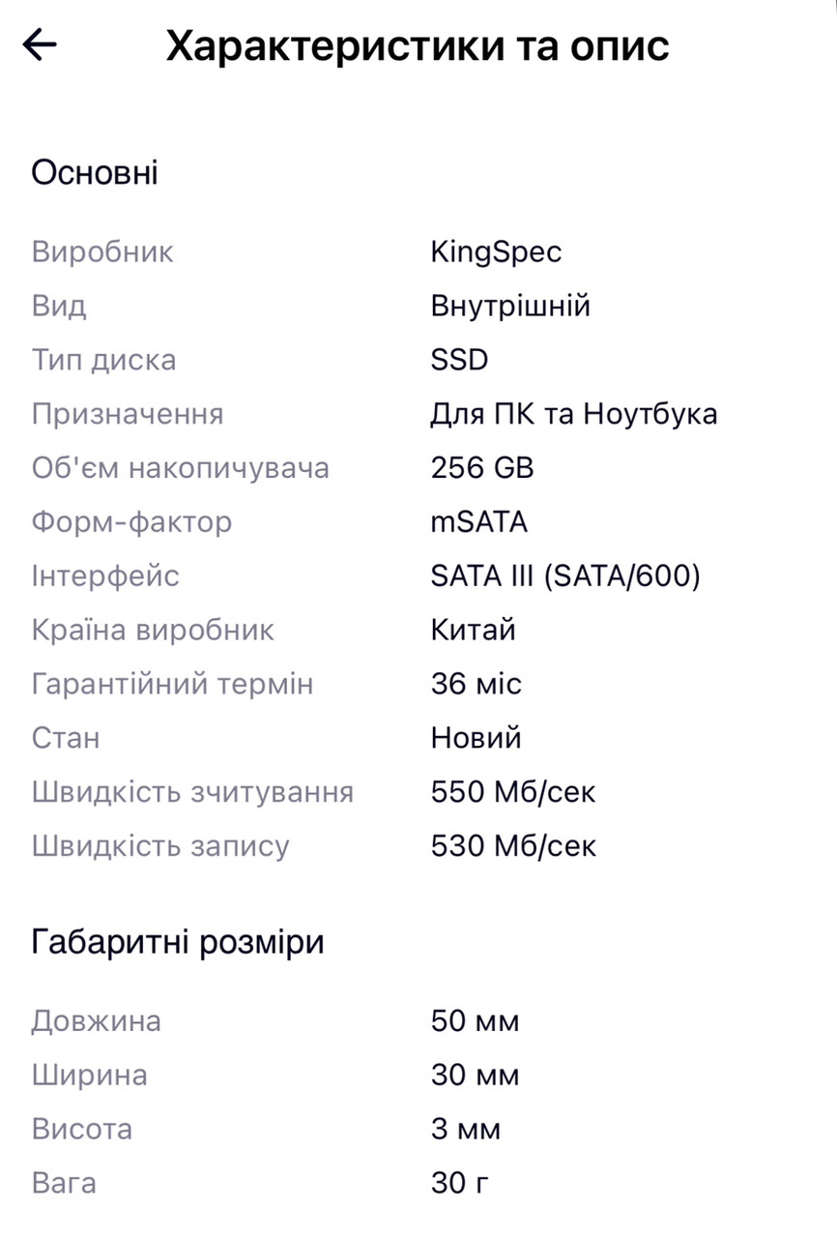Tap the back arrow icon
This screenshot has width=837, height=1238.
tap(40, 44)
